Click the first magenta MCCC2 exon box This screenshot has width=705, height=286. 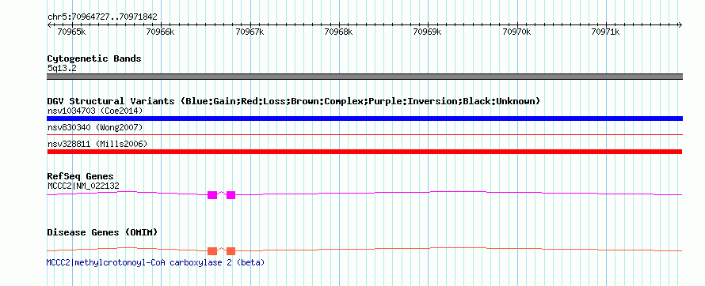pyautogui.click(x=212, y=195)
